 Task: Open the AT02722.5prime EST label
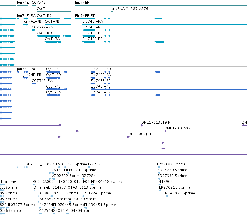[67, 176]
